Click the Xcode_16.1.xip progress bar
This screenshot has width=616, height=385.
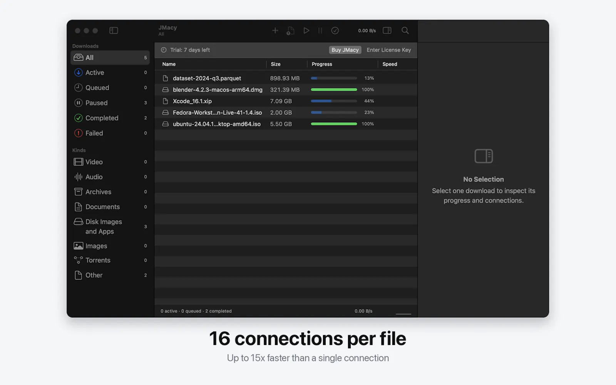tap(334, 101)
